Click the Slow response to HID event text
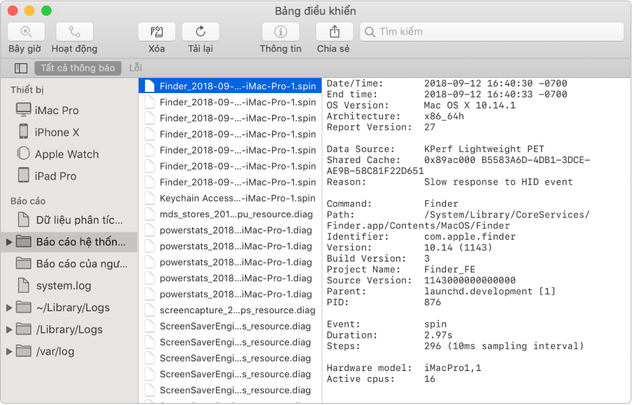The width and height of the screenshot is (633, 405). [498, 182]
